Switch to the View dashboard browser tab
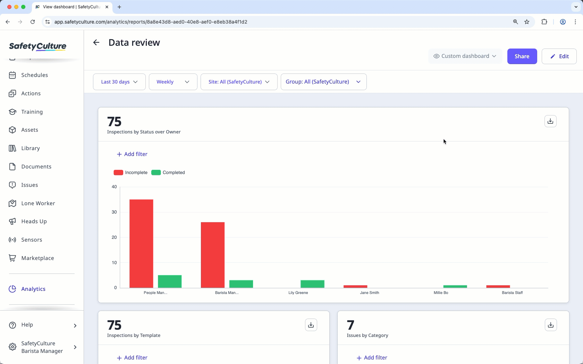The height and width of the screenshot is (364, 583). pyautogui.click(x=72, y=7)
